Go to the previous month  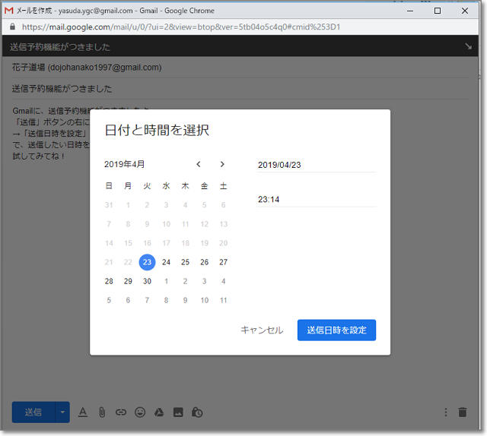[x=199, y=164]
